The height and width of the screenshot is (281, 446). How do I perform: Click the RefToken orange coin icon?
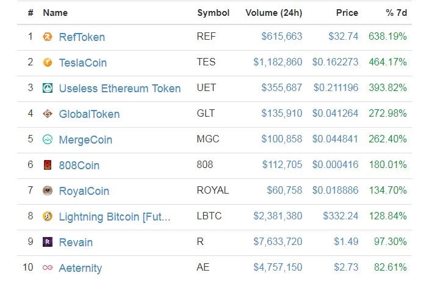48,37
